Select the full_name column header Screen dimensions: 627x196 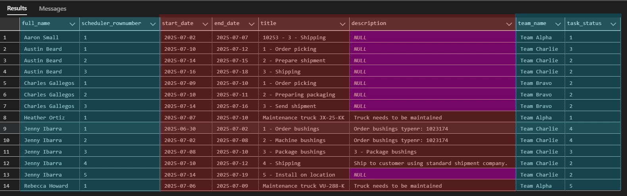(x=50, y=24)
